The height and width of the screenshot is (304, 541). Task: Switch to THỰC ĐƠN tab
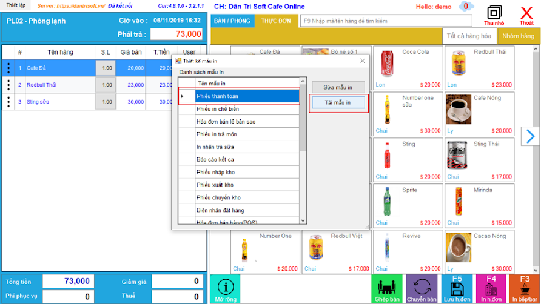point(276,21)
